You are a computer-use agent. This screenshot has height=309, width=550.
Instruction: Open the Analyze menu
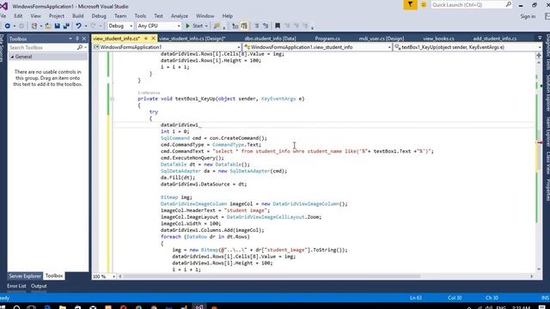pos(180,16)
